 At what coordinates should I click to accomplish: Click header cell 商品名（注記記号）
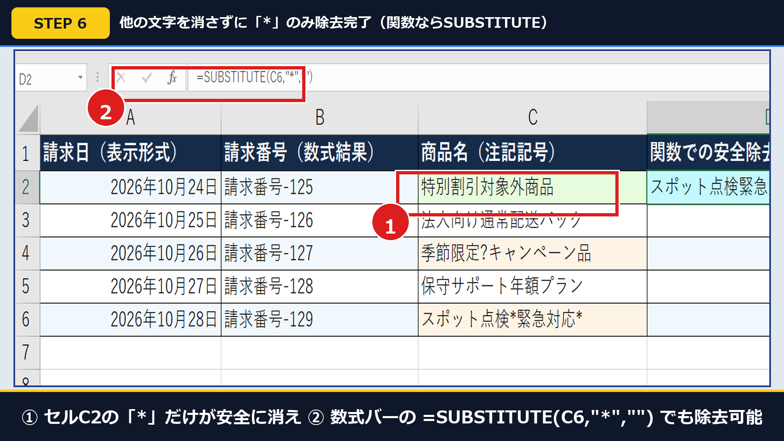coord(532,153)
